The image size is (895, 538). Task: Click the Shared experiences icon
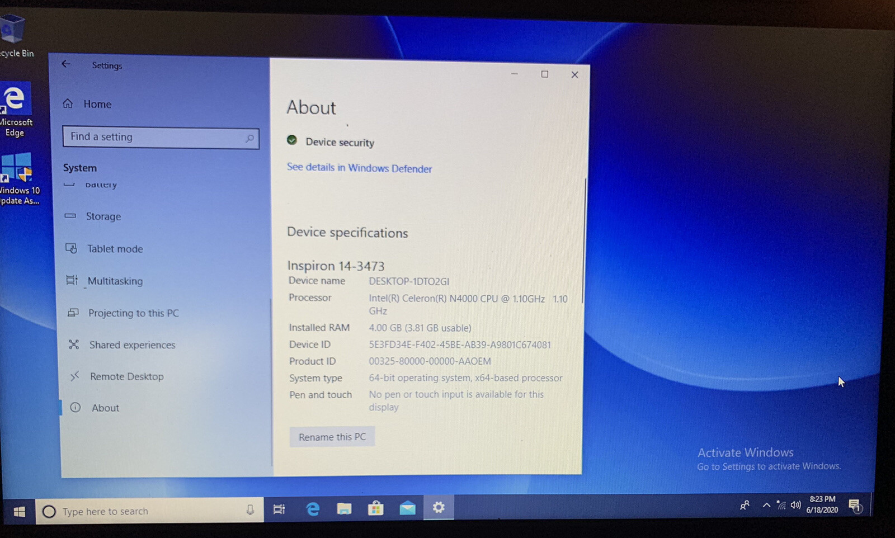click(73, 344)
